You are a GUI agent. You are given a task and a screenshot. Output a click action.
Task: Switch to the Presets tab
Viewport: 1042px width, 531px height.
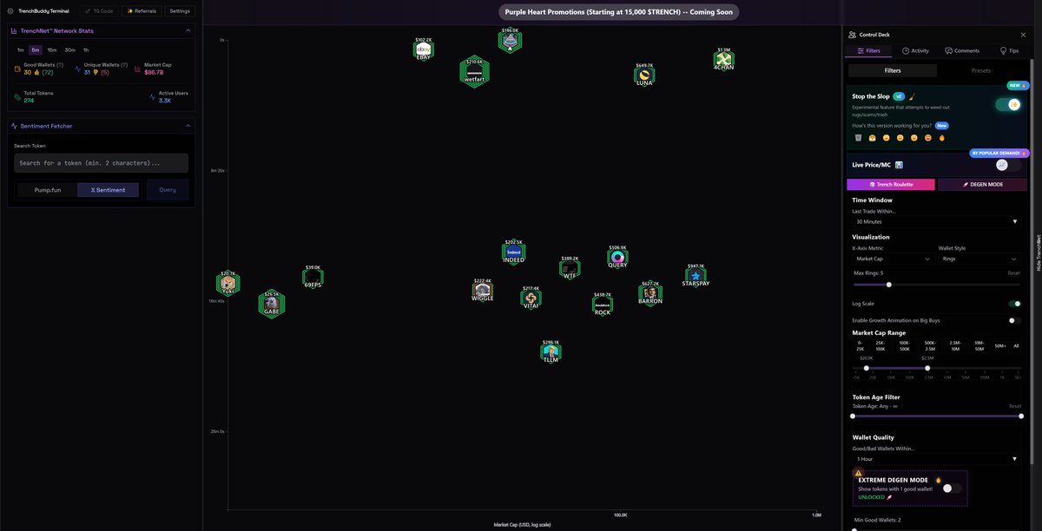coord(981,70)
